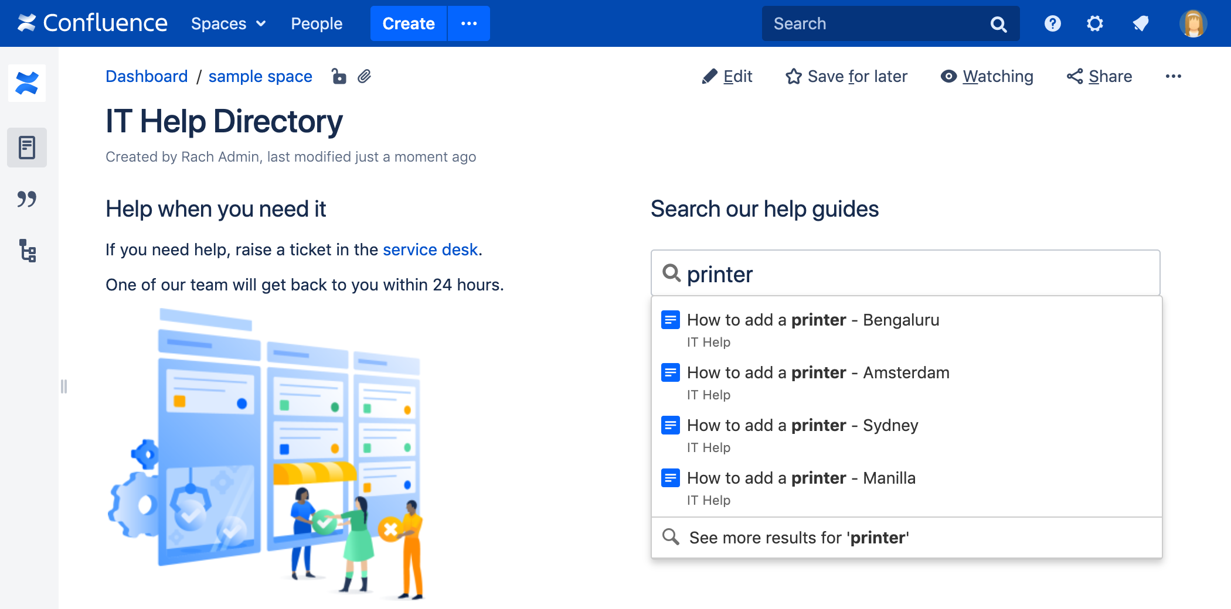1231x609 pixels.
Task: Toggle Watching for this page
Action: 987,77
